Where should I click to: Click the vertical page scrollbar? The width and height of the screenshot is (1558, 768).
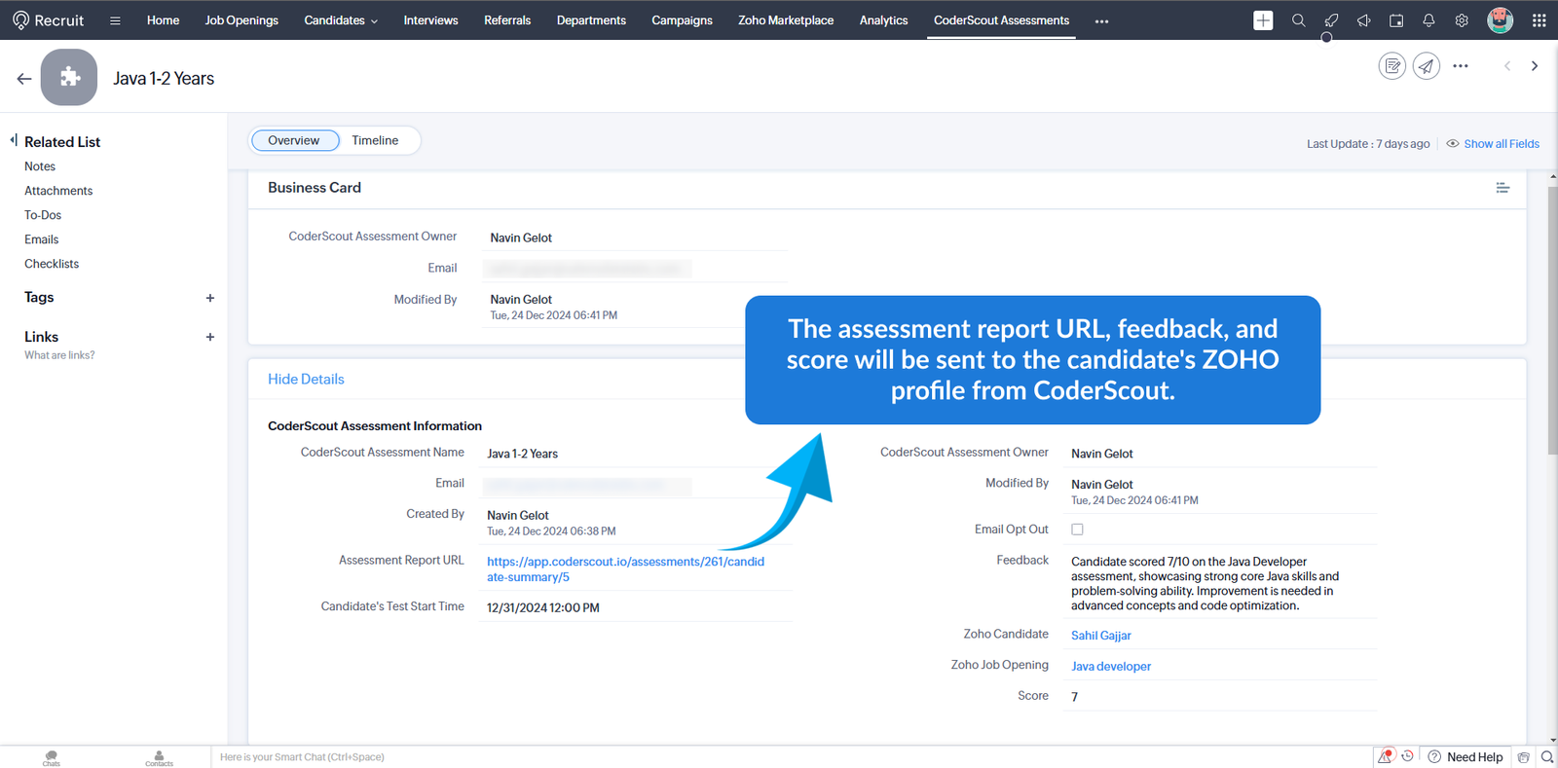tap(1552, 321)
